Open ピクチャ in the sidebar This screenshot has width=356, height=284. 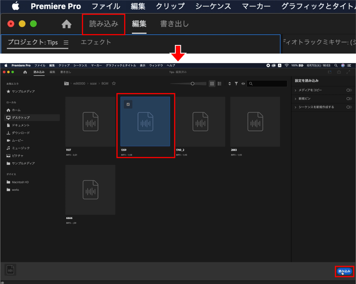pyautogui.click(x=15, y=156)
